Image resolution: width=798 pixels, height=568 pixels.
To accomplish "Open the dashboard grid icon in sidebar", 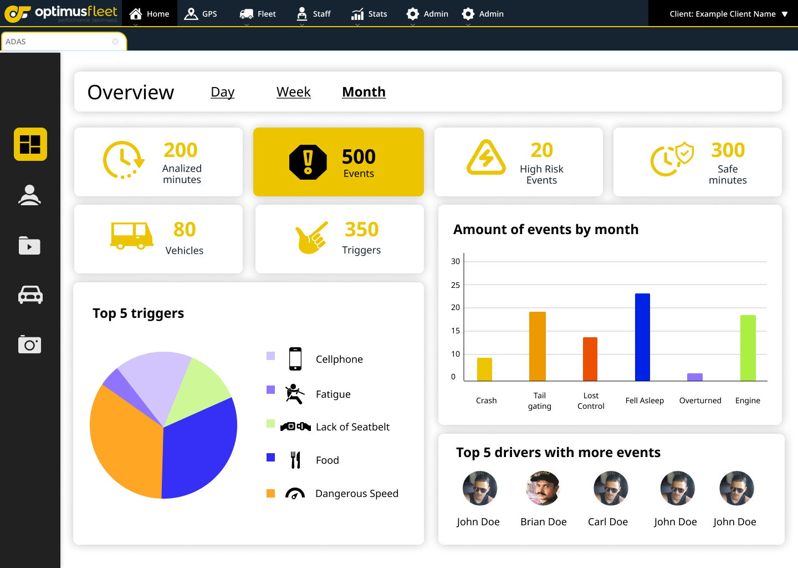I will [30, 144].
